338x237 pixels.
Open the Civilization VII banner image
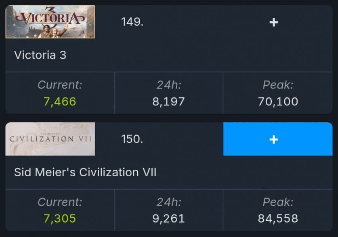(x=50, y=139)
